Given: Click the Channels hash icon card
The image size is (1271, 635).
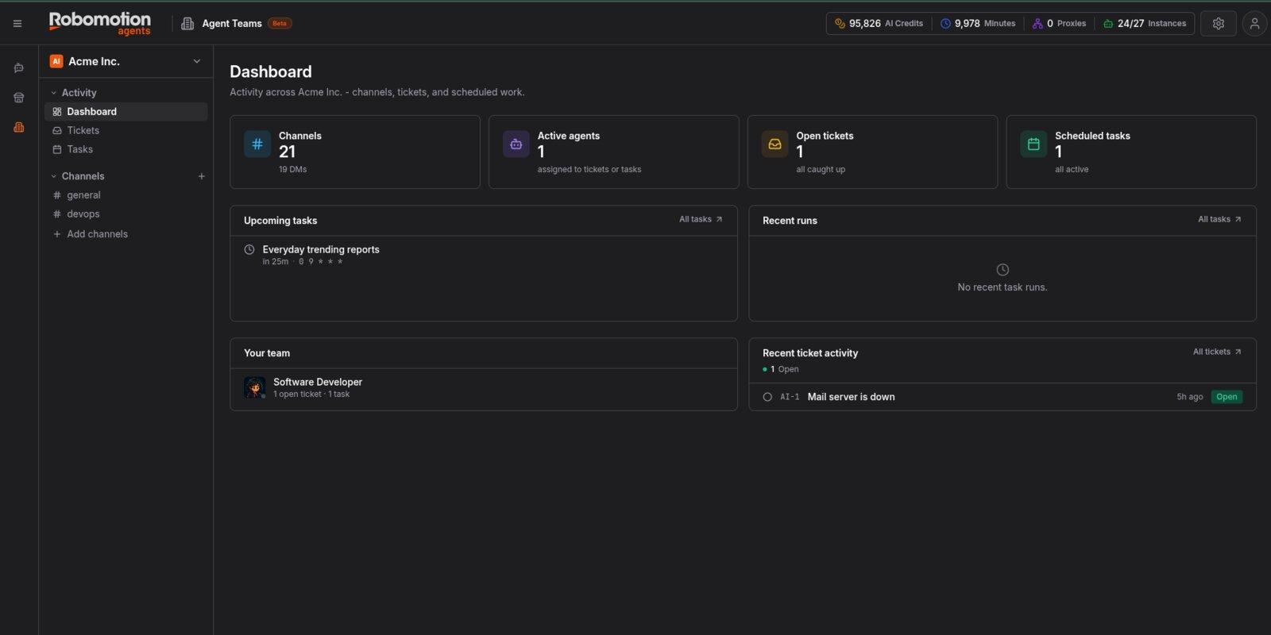Looking at the screenshot, I should pyautogui.click(x=257, y=144).
